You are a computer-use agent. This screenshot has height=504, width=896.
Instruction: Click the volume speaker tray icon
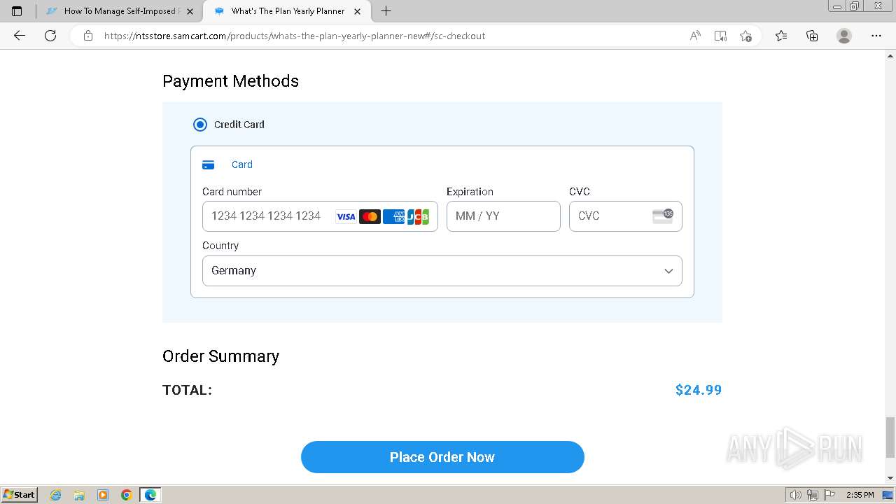point(795,495)
